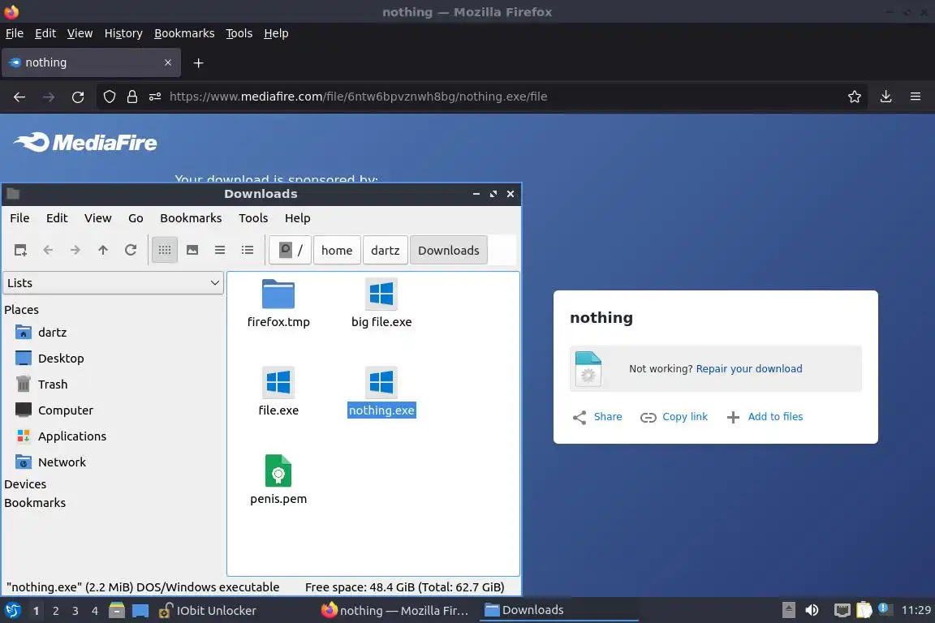This screenshot has height=623, width=935.
Task: Select big file.exe icon
Action: [x=381, y=304]
